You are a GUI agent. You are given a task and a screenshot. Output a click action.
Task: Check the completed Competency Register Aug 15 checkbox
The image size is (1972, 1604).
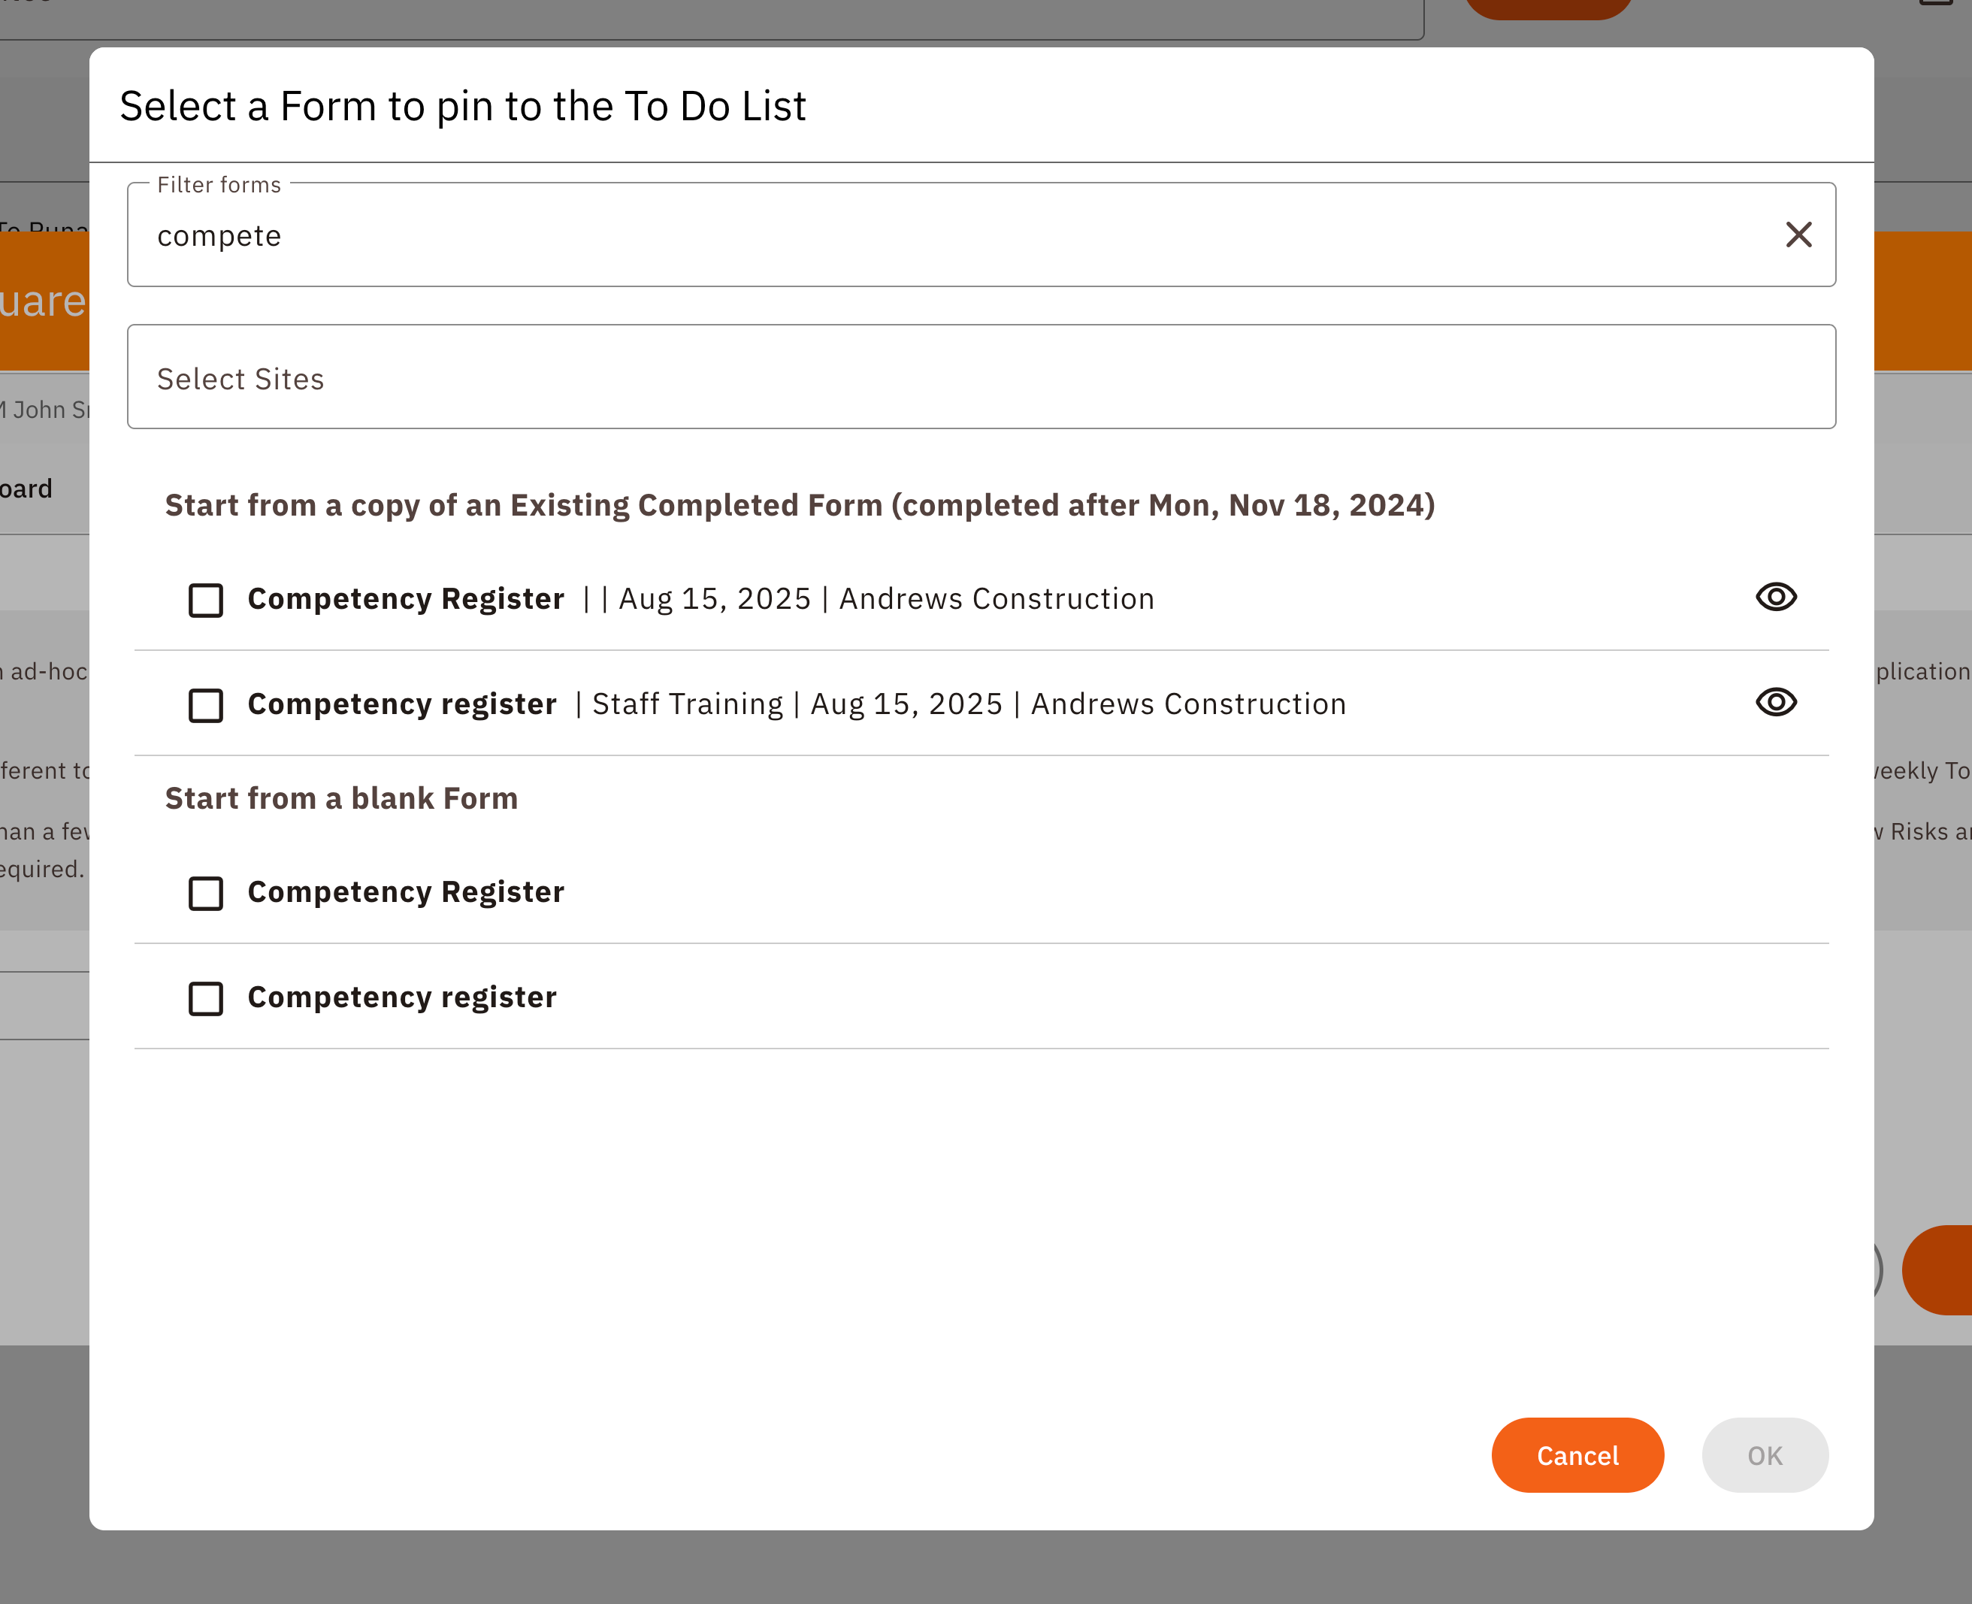tap(206, 601)
